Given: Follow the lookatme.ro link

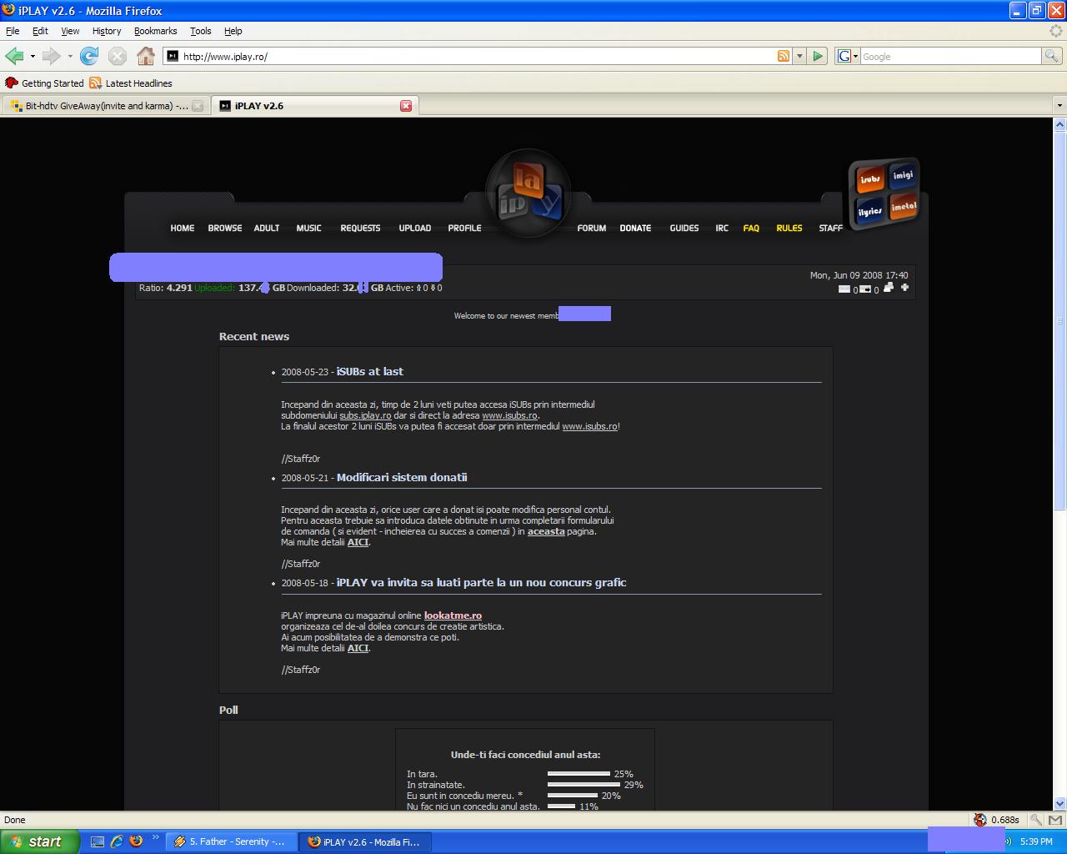Looking at the screenshot, I should point(453,615).
